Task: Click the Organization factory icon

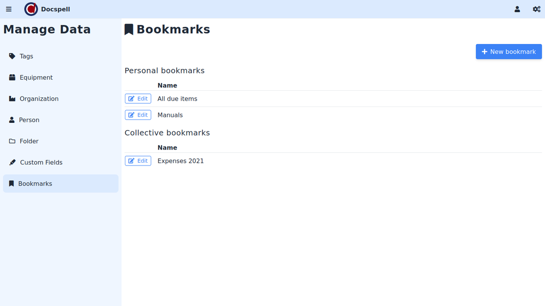Action: click(x=12, y=99)
